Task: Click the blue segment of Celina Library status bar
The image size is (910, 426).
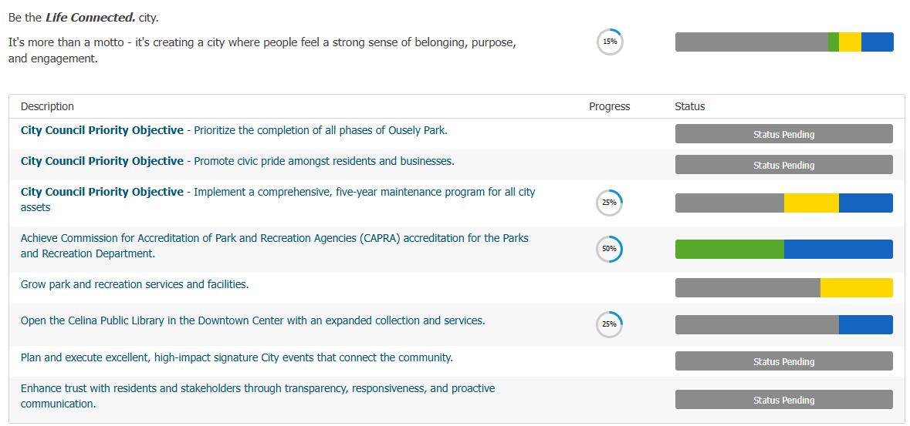Action: pos(865,324)
